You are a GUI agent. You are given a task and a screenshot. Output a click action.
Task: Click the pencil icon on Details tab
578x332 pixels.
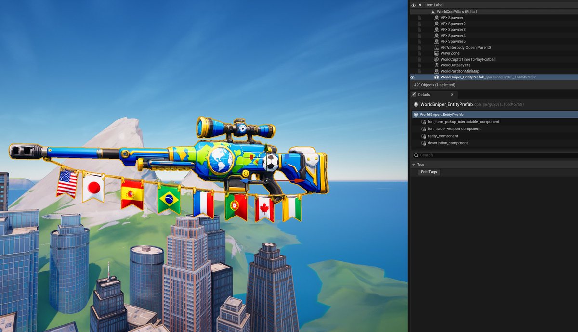tap(414, 95)
